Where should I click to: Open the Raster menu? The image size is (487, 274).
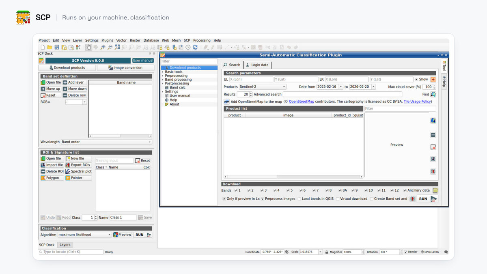click(135, 41)
